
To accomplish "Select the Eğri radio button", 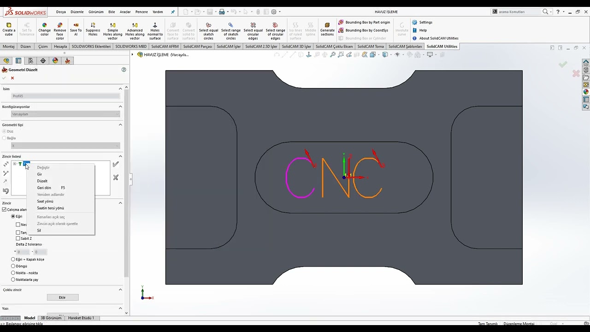I will tap(13, 217).
